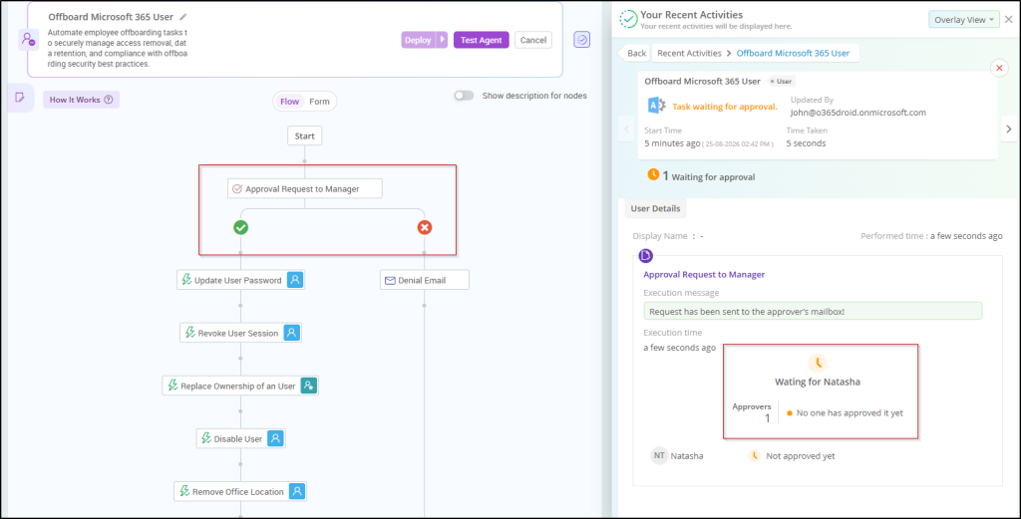Viewport: 1021px width, 519px height.
Task: Click the John@o365droid.onmicrosoft.com updater
Action: [x=858, y=113]
